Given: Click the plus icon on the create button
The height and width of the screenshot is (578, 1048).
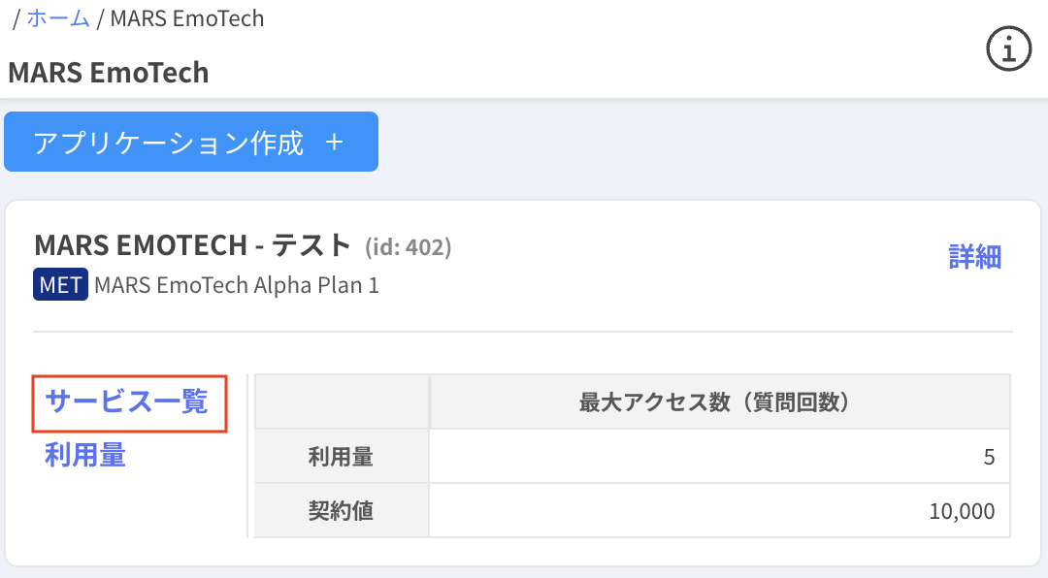Looking at the screenshot, I should 335,143.
